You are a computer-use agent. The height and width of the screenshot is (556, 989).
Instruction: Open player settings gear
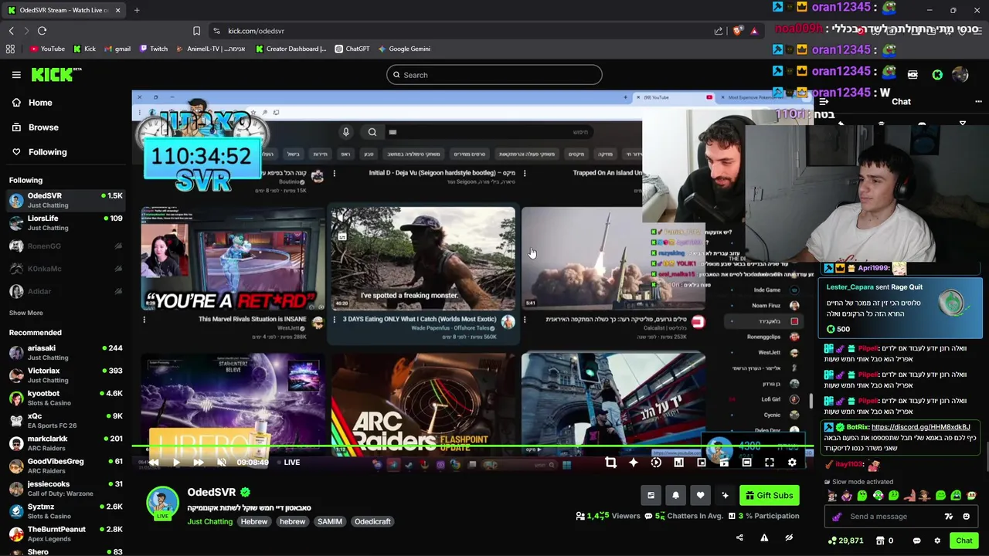[x=792, y=463]
